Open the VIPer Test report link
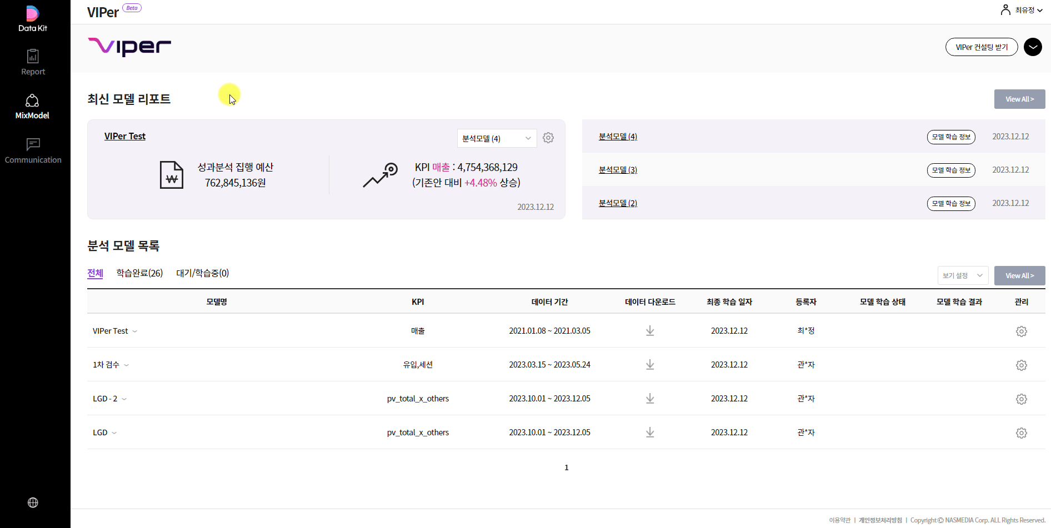The image size is (1051, 528). [x=125, y=136]
